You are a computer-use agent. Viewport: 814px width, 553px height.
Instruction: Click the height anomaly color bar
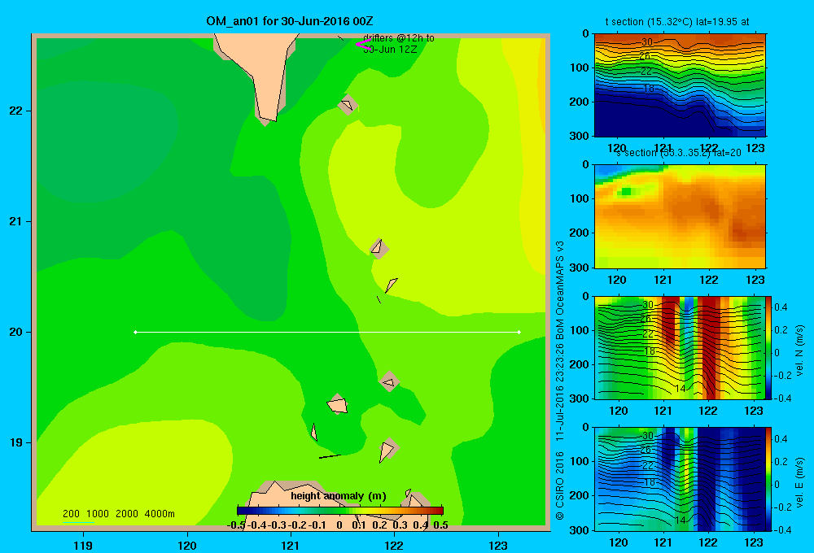coord(340,510)
